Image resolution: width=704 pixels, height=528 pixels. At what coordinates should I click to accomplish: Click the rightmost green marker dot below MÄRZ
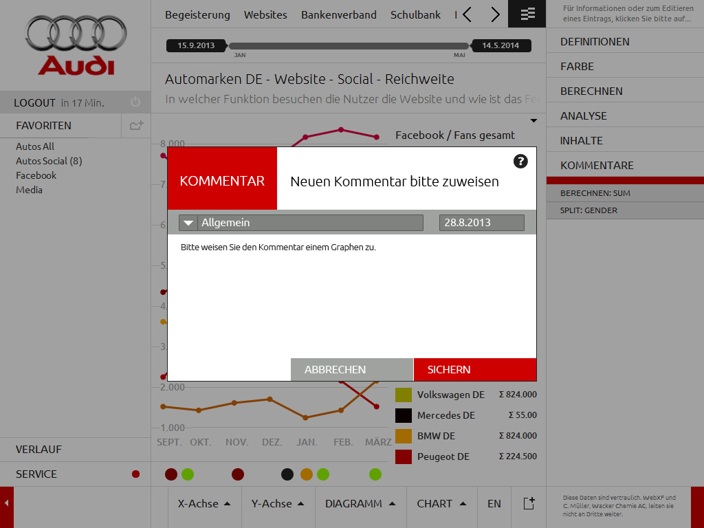point(375,474)
